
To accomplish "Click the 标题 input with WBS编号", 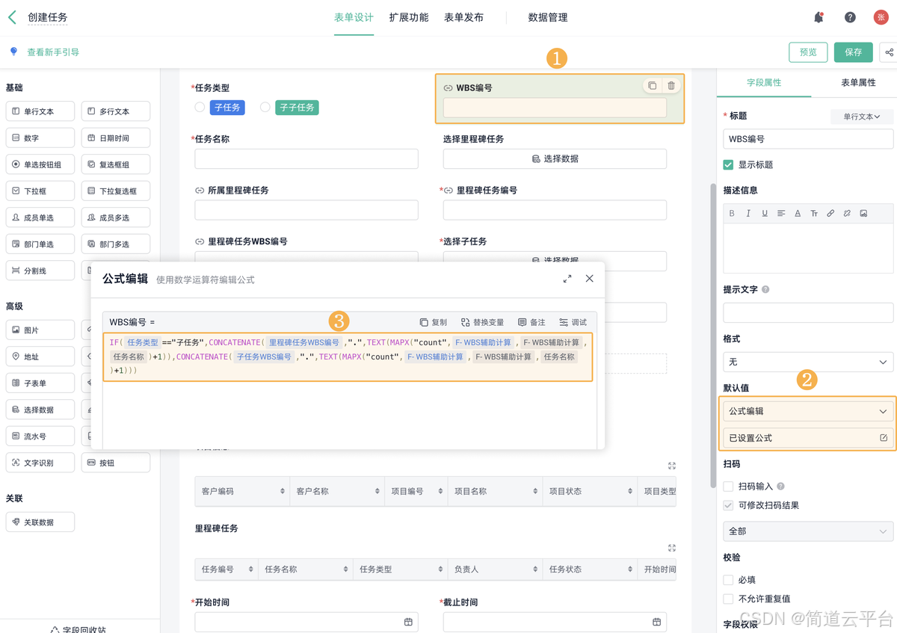I will [808, 139].
